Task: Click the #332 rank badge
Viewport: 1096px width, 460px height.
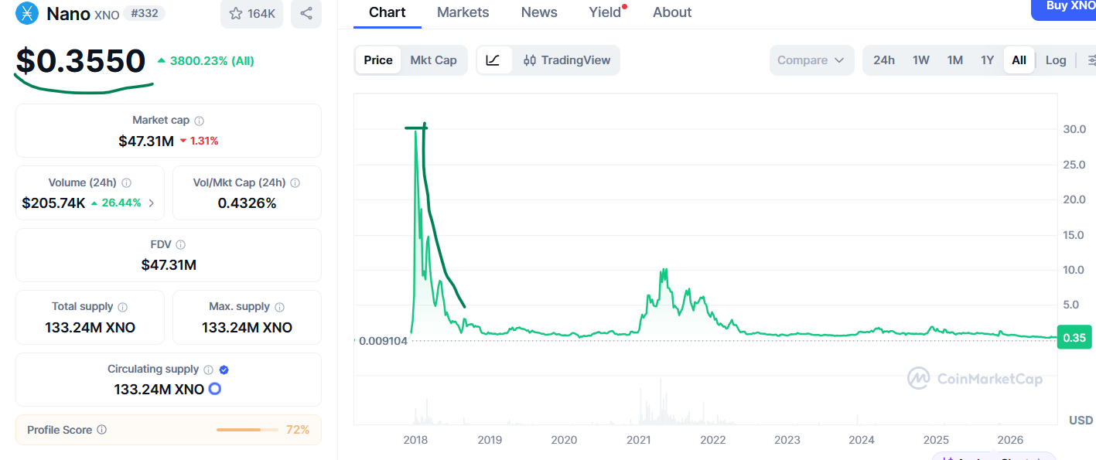Action: pos(144,13)
